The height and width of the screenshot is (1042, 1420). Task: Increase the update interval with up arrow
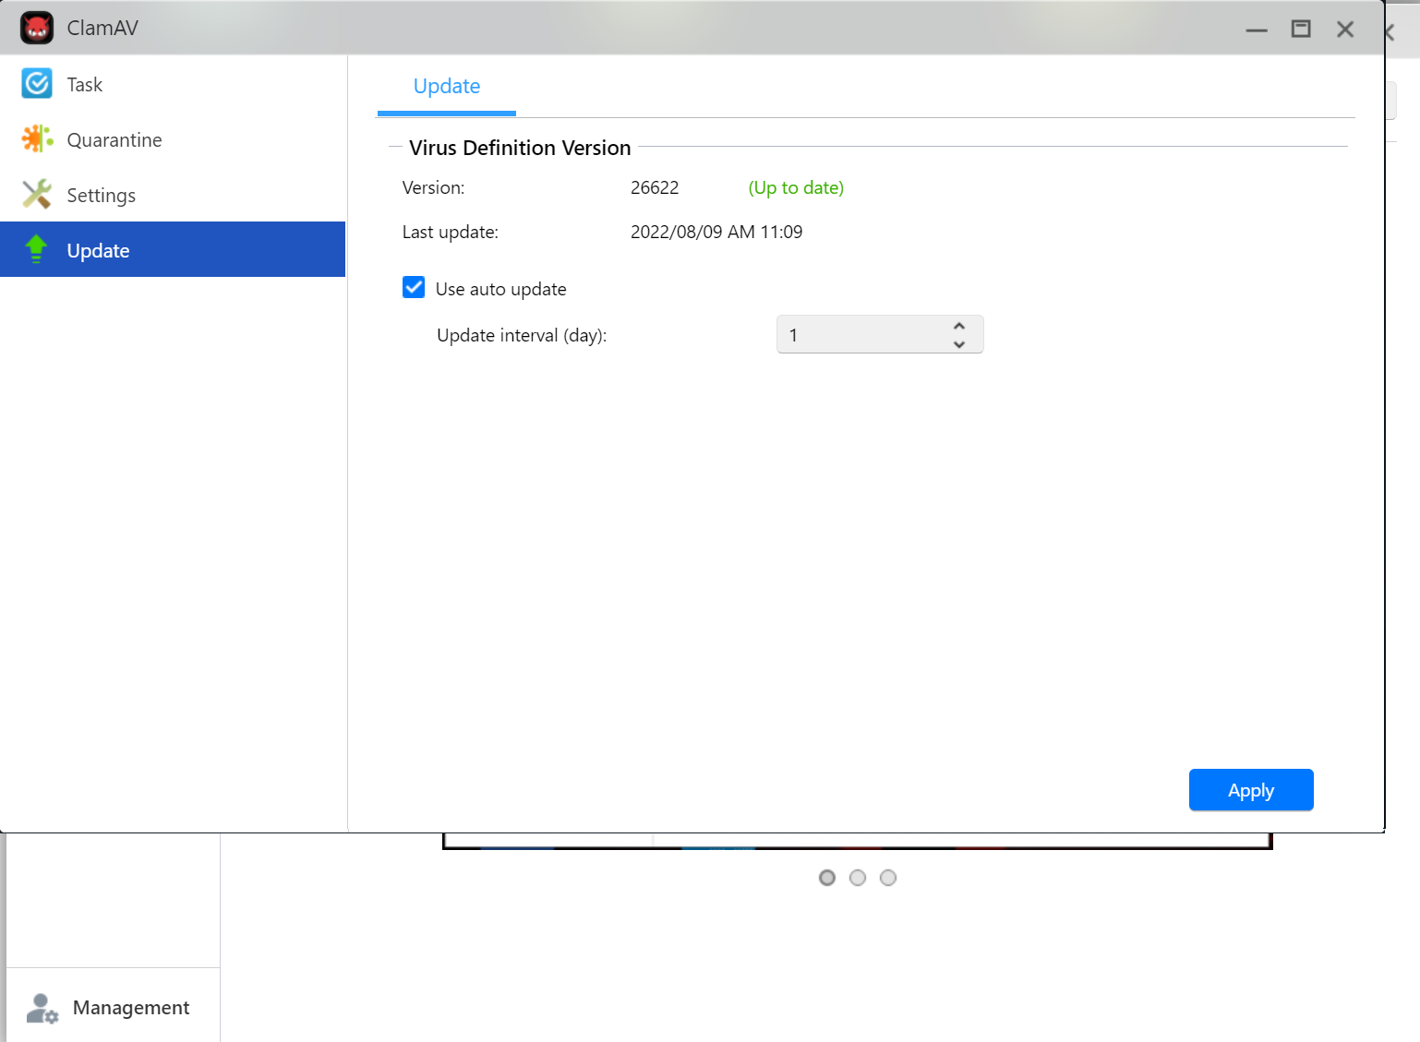point(959,326)
